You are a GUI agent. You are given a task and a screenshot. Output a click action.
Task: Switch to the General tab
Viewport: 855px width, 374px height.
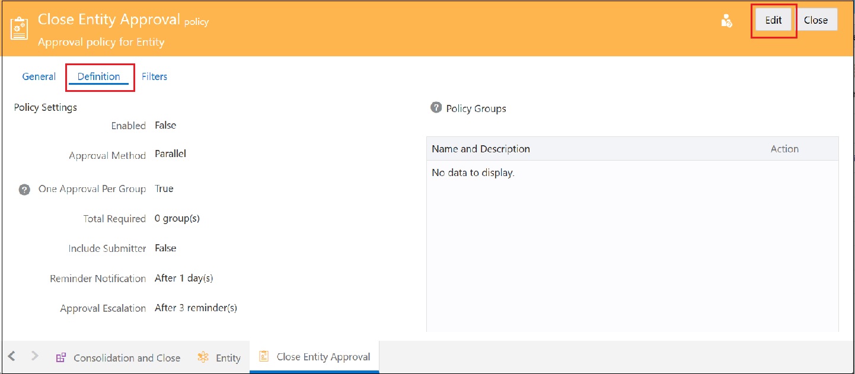point(39,76)
